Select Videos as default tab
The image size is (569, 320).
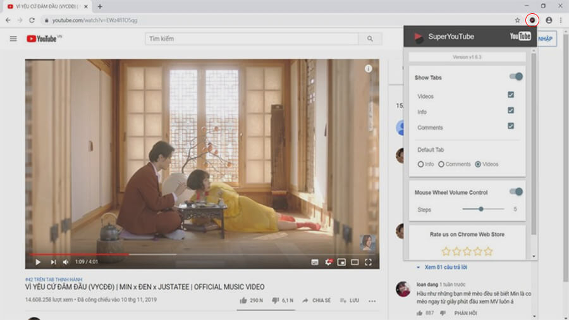point(479,164)
